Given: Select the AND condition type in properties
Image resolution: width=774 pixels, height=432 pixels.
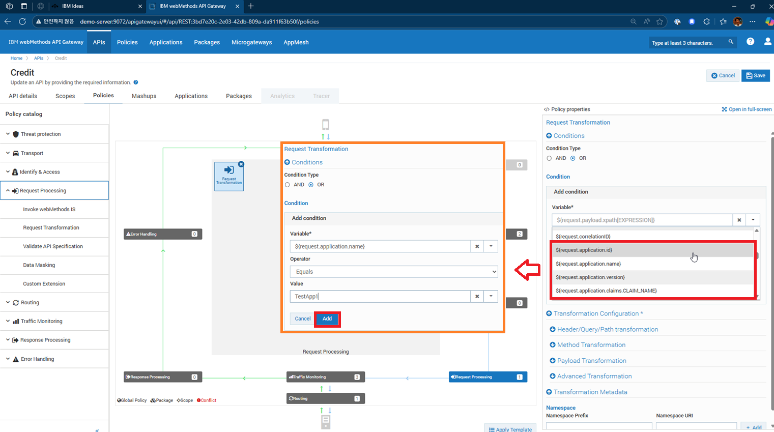Looking at the screenshot, I should pos(549,158).
